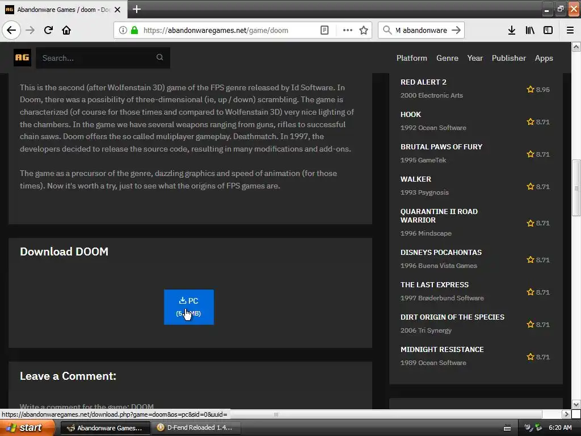Click '1992 Ocean Software' text

(433, 128)
